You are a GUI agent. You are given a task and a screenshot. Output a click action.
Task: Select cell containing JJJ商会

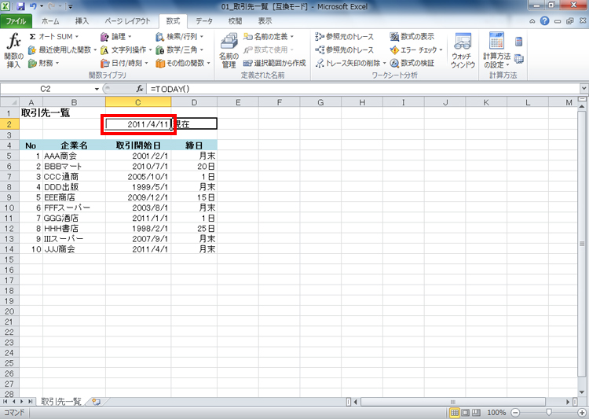click(x=74, y=249)
